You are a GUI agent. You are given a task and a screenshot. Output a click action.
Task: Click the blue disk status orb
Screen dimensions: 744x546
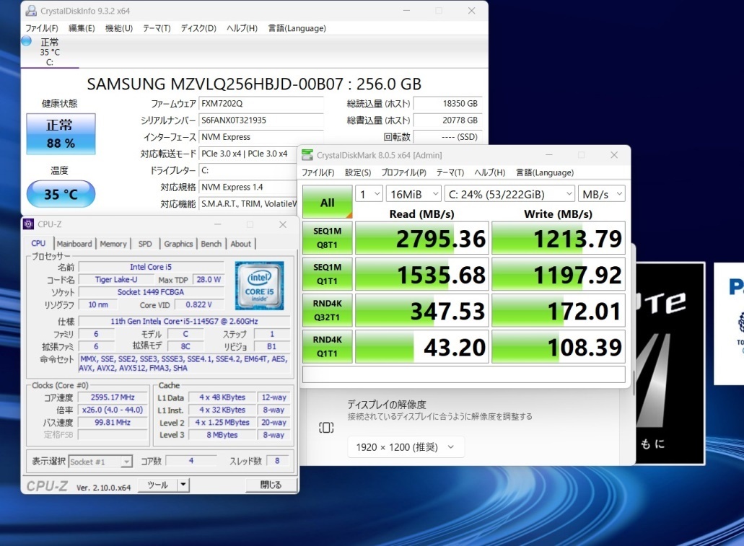[x=27, y=40]
